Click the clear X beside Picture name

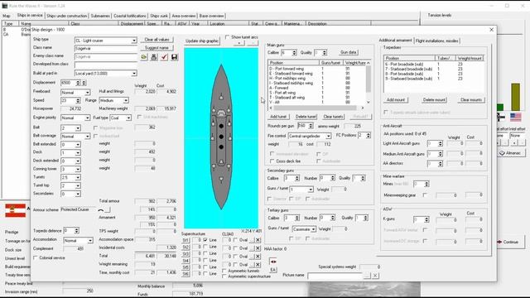pyautogui.click(x=375, y=276)
